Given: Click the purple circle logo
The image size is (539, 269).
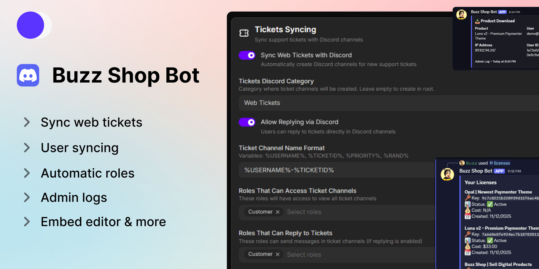Looking at the screenshot, I should pos(30,25).
